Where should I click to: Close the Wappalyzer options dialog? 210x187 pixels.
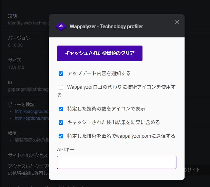pyautogui.click(x=177, y=22)
